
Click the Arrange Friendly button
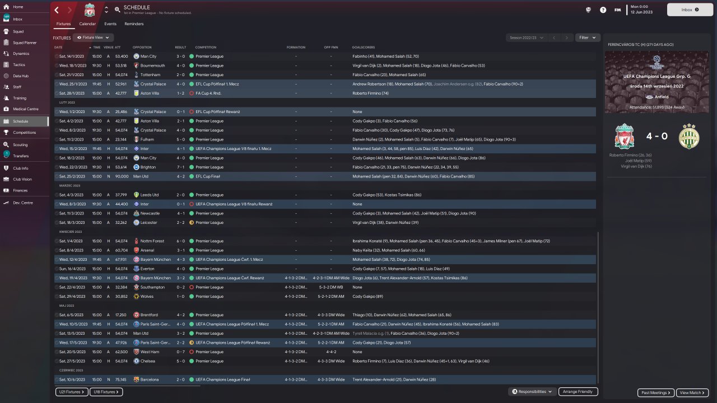pyautogui.click(x=579, y=392)
